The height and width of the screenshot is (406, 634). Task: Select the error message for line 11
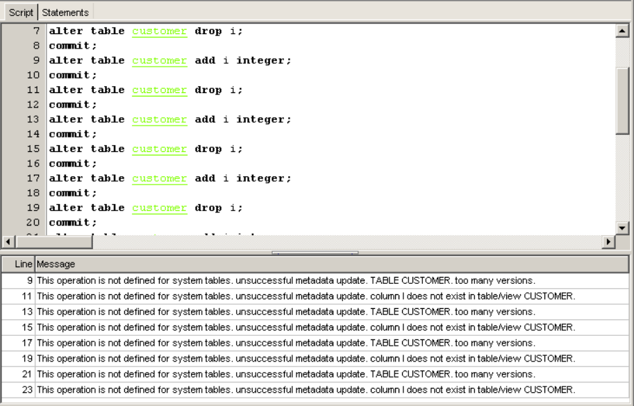pyautogui.click(x=305, y=296)
